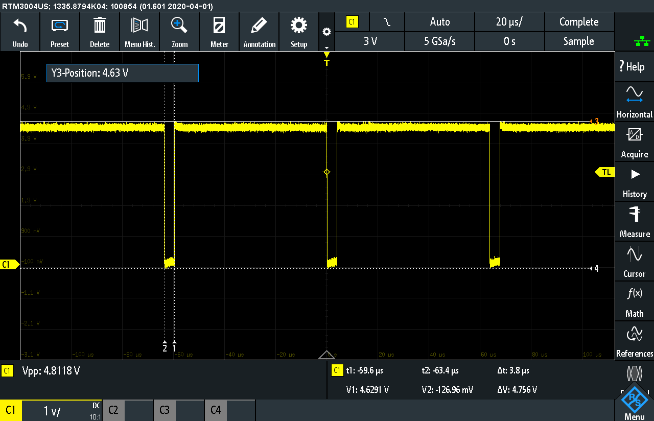
Task: Select horizontal cursor line 3 marker
Action: pos(594,122)
